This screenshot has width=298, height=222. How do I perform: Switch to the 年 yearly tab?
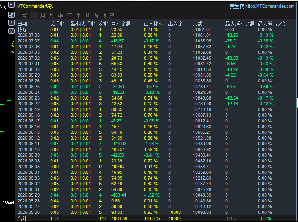pos(70,15)
